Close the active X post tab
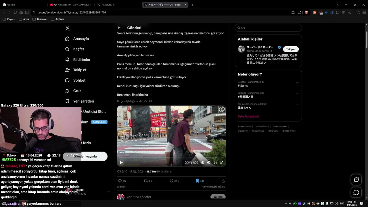The height and width of the screenshot is (207, 368). (185, 5)
